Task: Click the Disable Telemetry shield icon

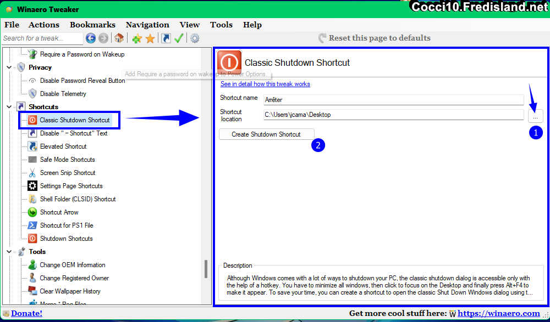Action: (32, 94)
